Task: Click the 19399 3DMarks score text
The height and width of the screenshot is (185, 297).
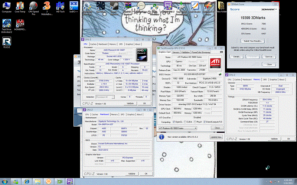Action: [253, 18]
